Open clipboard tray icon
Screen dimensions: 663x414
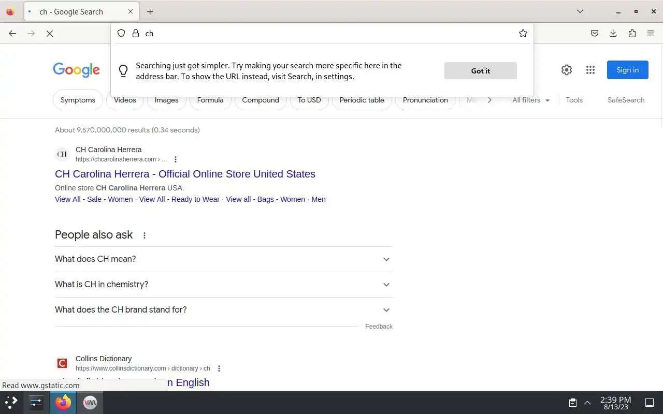click(573, 403)
